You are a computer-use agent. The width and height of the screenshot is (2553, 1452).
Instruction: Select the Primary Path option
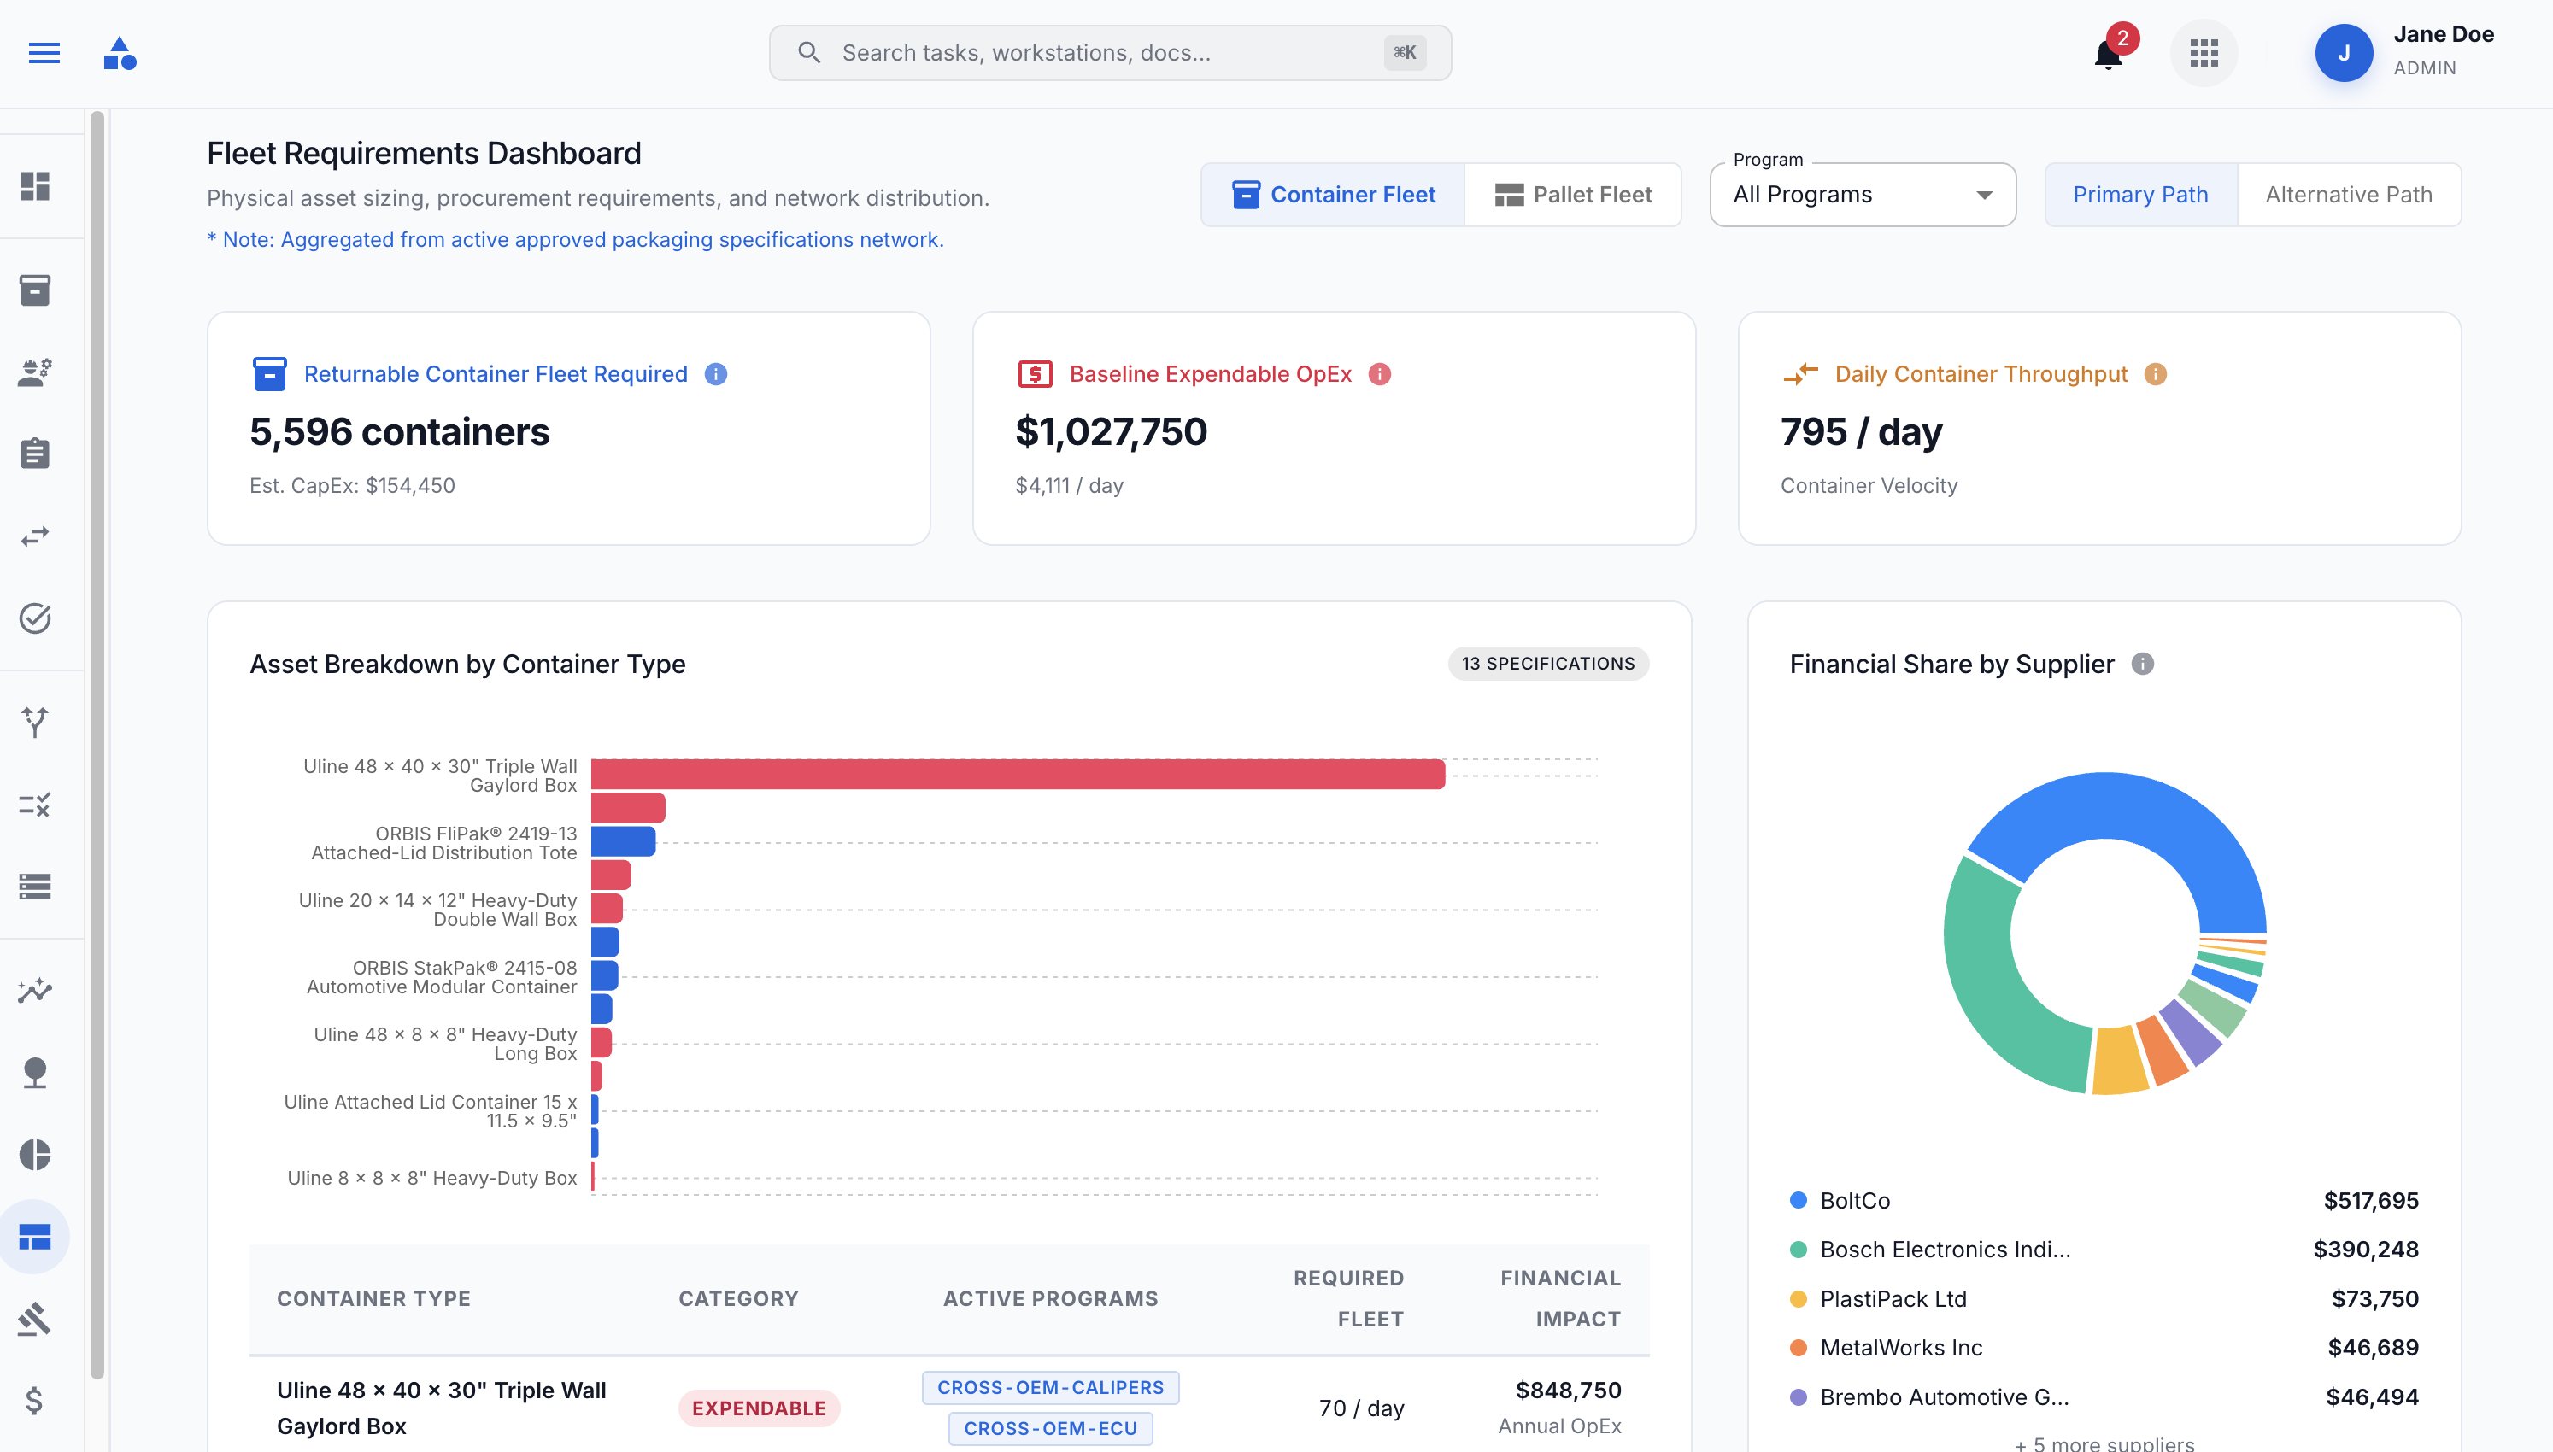point(2140,195)
